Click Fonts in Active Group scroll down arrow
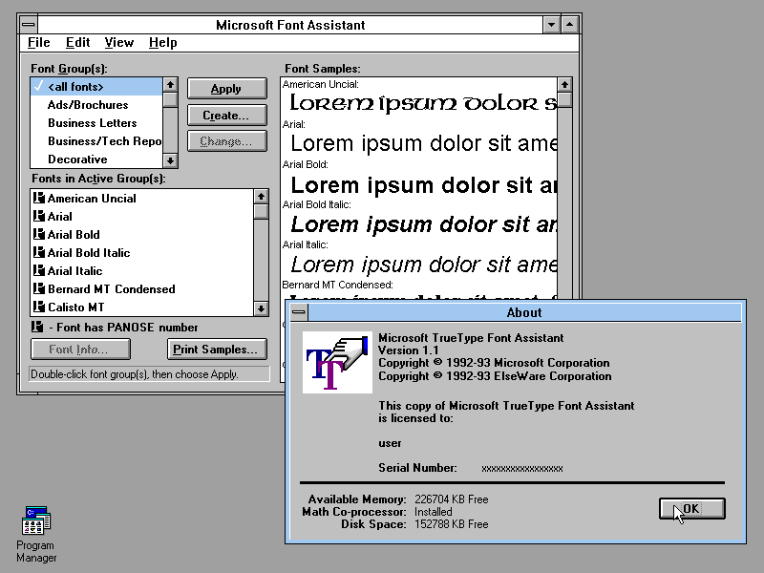 (x=261, y=308)
